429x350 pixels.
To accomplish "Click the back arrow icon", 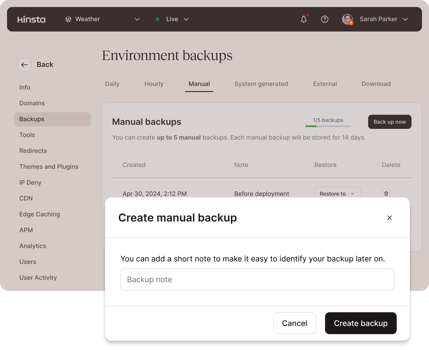I will point(25,65).
